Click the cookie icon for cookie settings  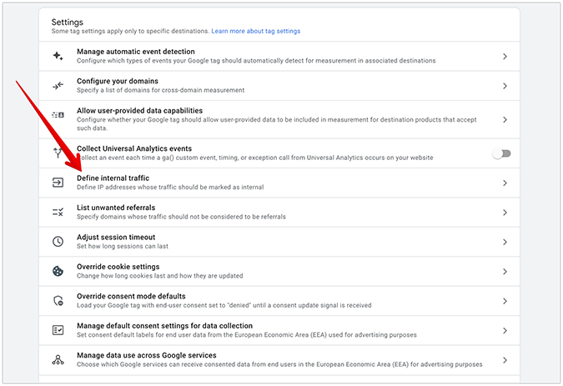(58, 271)
